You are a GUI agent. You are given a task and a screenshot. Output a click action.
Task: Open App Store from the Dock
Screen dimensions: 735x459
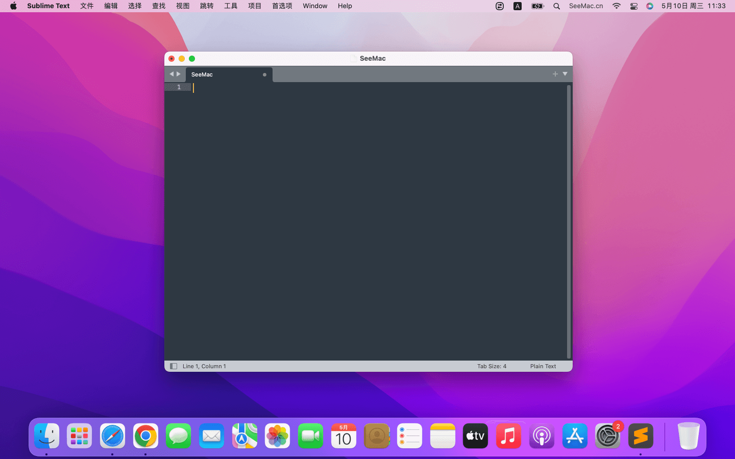click(x=575, y=436)
